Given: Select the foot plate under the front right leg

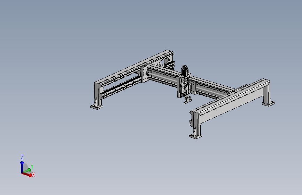Looking at the screenshot, I should (x=196, y=136).
